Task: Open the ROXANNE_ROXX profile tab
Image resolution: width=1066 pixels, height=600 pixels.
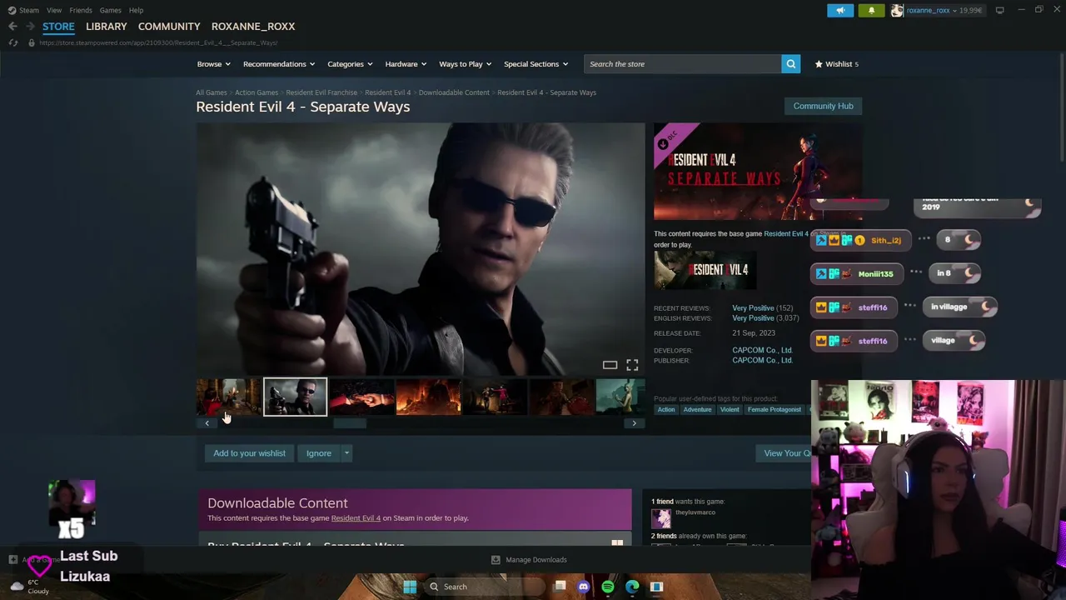Action: tap(253, 27)
